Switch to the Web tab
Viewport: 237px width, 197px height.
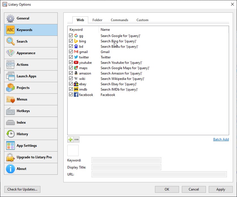80,20
